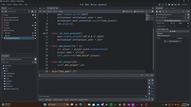Image resolution: width=191 pixels, height=107 pixels.
Task: Hide the DirectionalLight3D node
Action: coord(35,18)
